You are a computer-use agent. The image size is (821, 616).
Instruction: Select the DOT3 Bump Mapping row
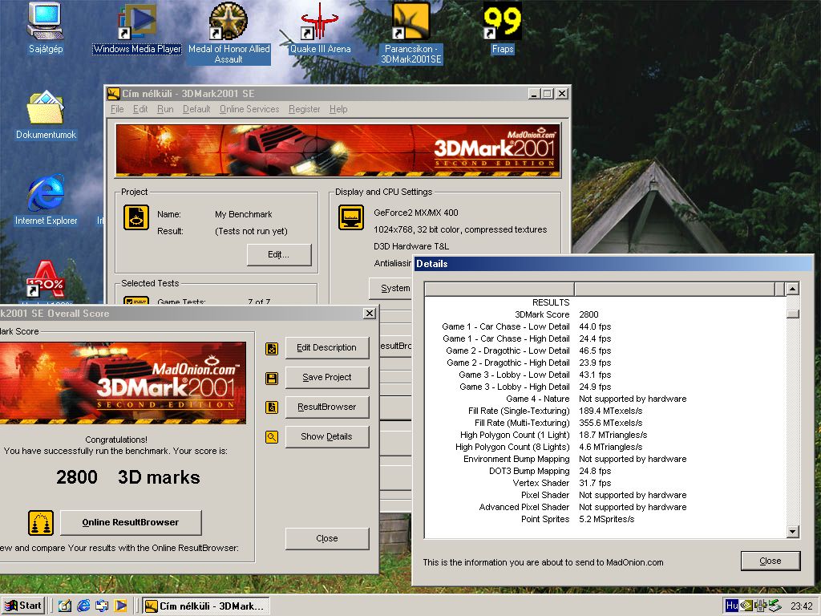click(x=605, y=471)
